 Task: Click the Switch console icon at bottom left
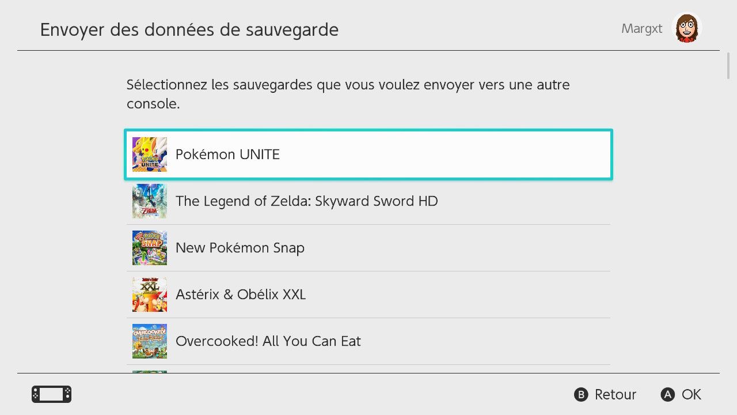point(51,394)
